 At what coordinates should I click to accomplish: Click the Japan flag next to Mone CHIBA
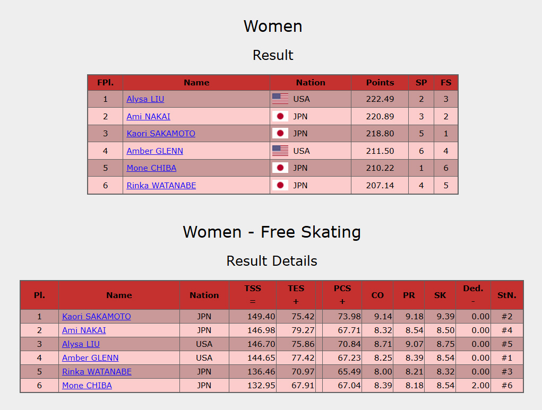tap(280, 168)
